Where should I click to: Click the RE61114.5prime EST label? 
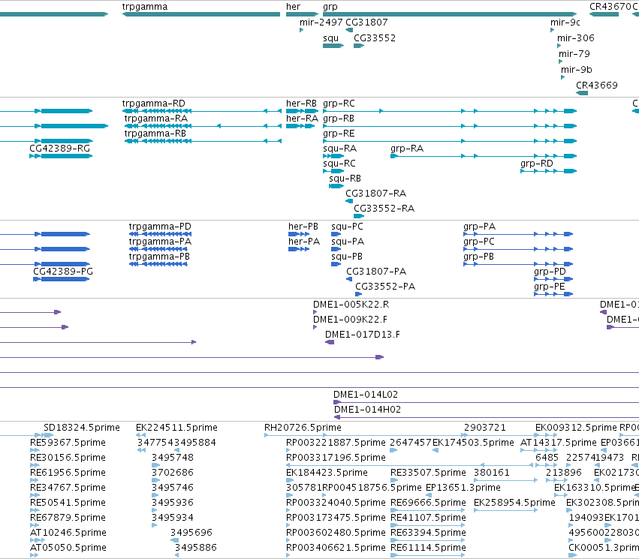pos(428,548)
